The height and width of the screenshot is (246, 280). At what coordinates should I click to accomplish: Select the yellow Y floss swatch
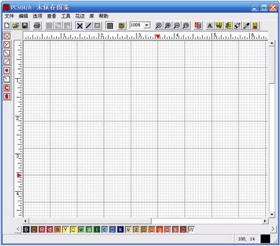(x=65, y=230)
